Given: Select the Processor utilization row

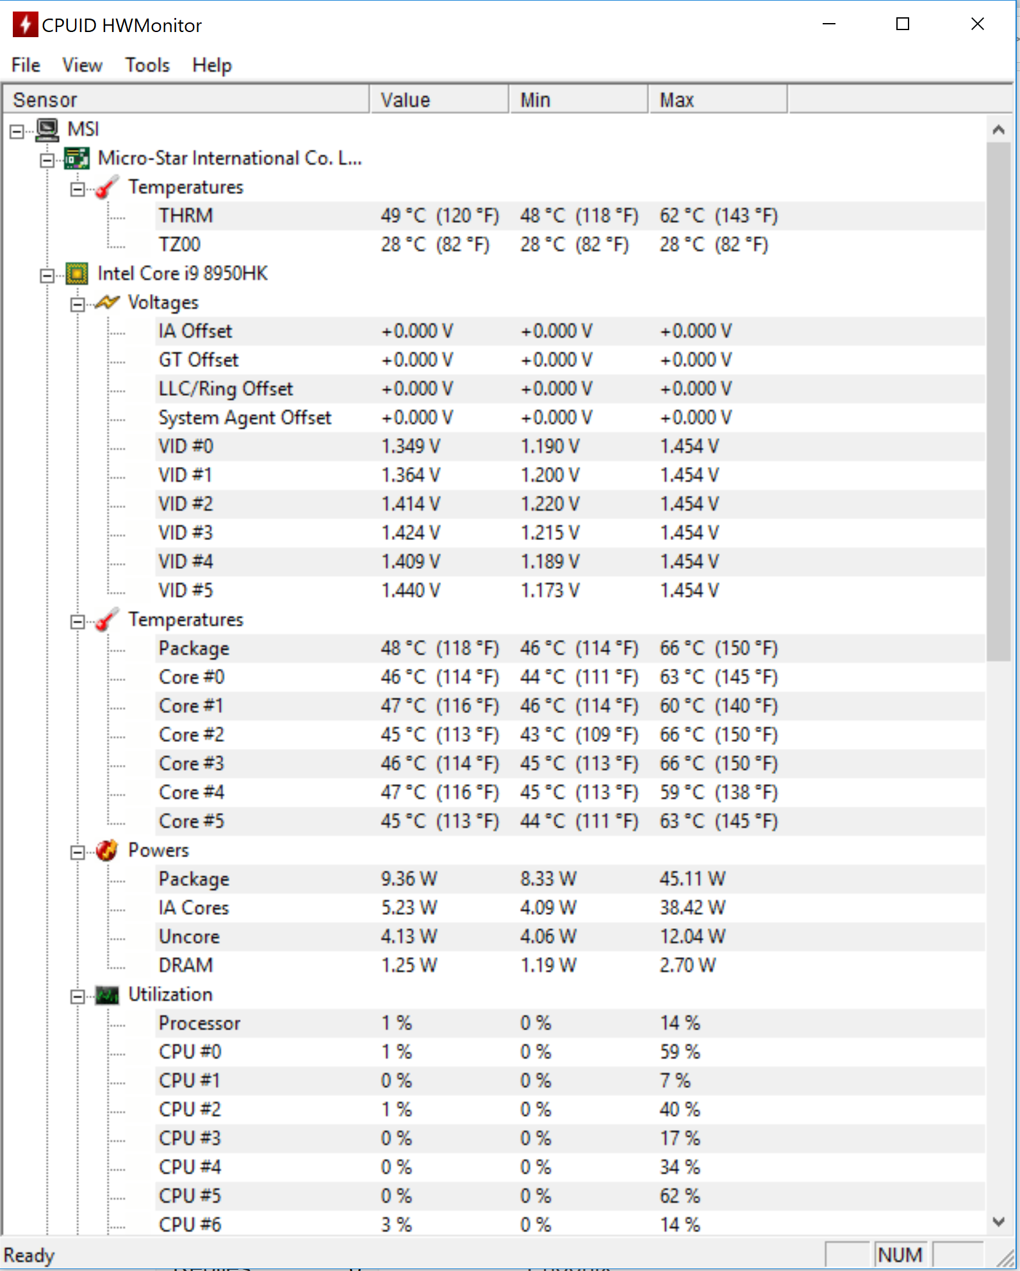Looking at the screenshot, I should tap(570, 1023).
